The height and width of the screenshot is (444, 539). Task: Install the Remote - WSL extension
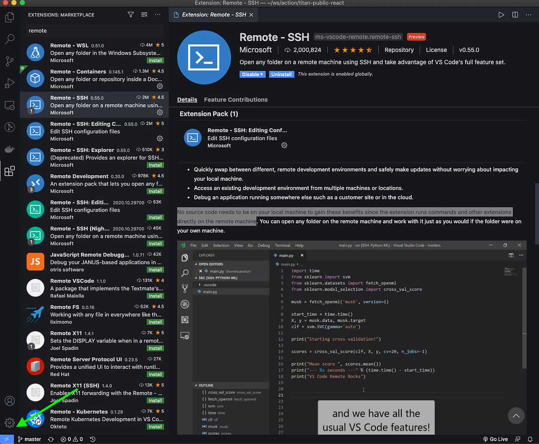(155, 61)
